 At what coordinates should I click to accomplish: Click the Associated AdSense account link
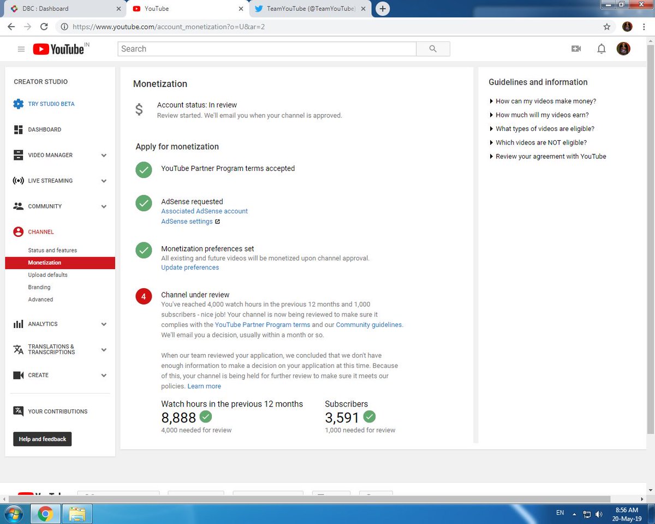pyautogui.click(x=204, y=211)
